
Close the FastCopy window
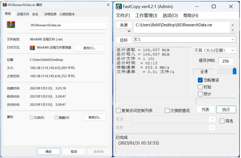click(231, 6)
